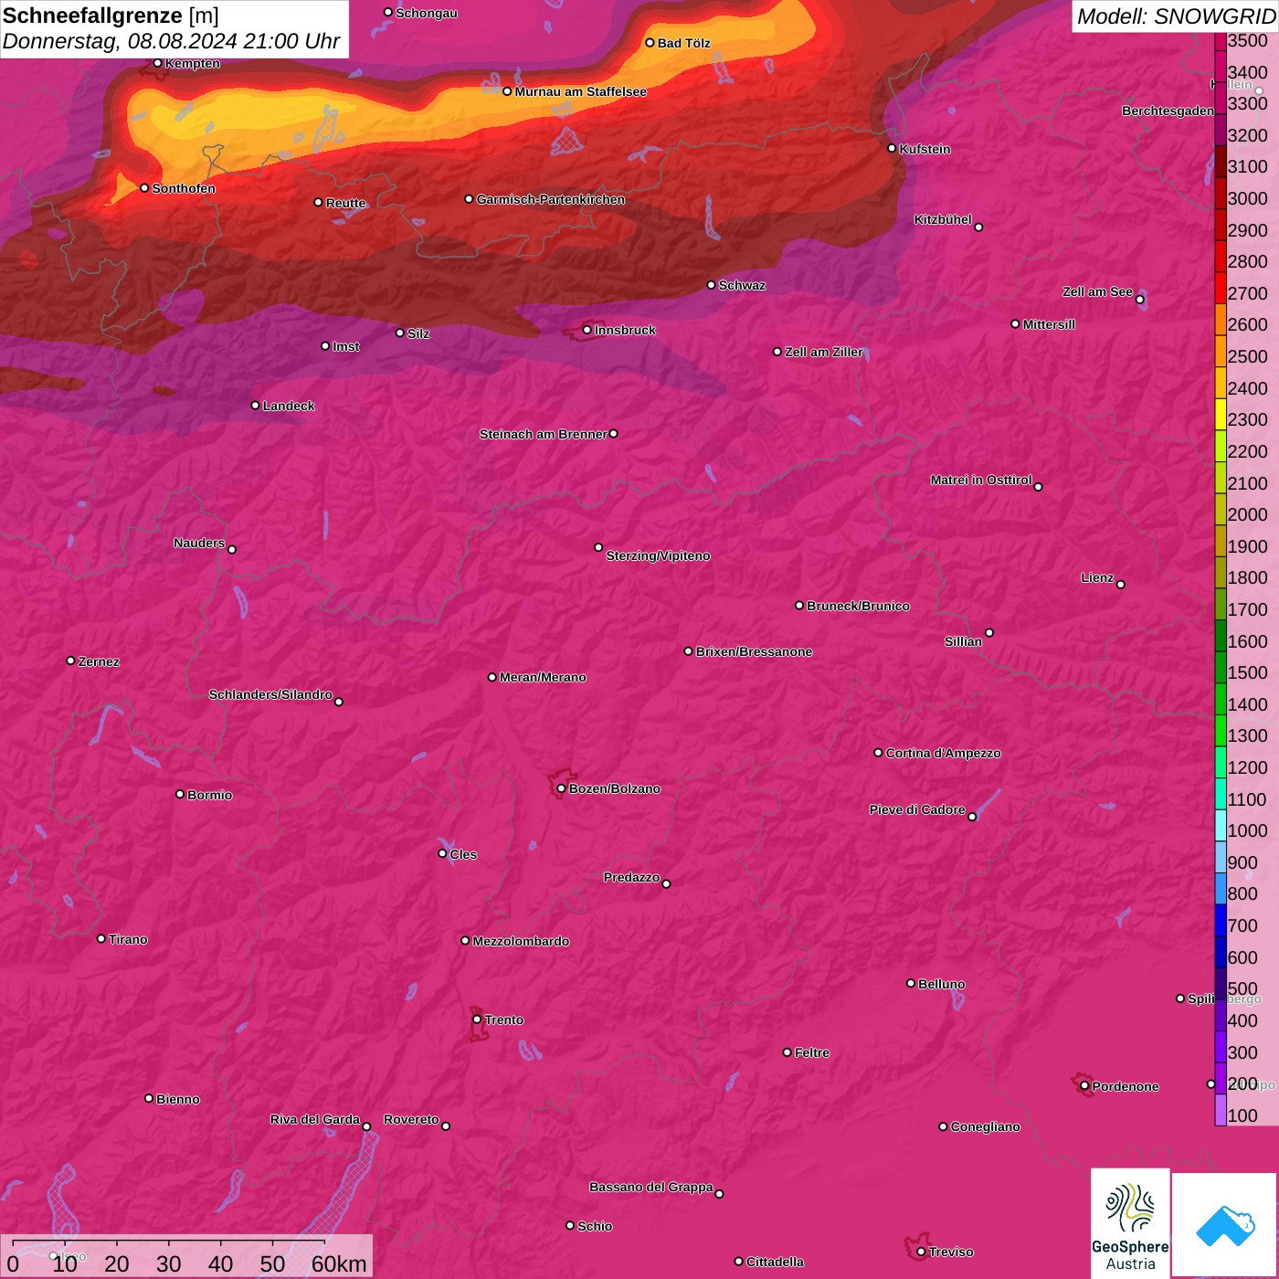Click the Murnau am Staffelsee label
Screen dimensions: 1279x1279
point(580,91)
